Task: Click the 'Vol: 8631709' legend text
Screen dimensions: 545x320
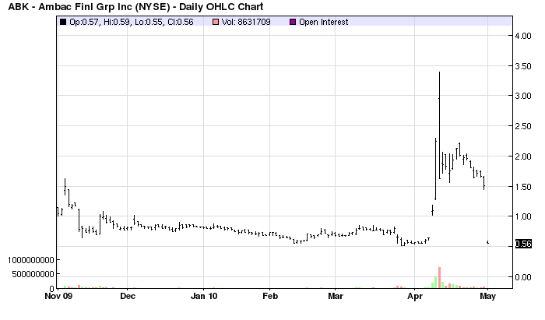Action: pos(246,22)
